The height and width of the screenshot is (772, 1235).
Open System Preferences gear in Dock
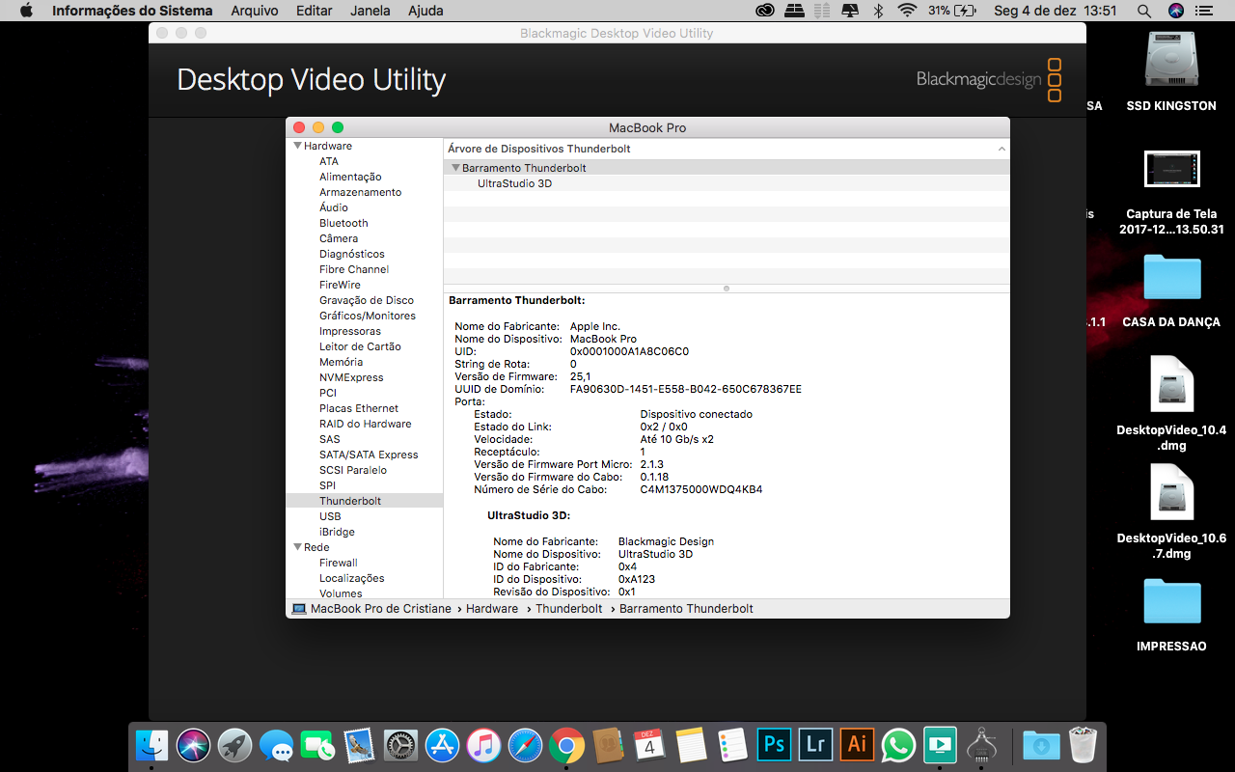400,745
